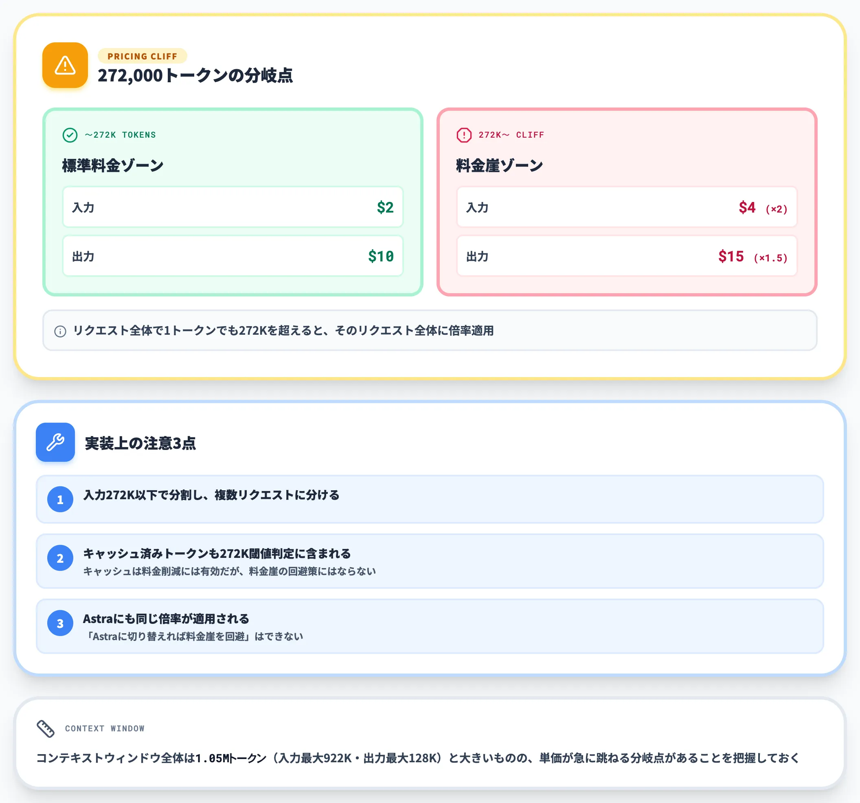Click the 実装上の注意3点 heading
The width and height of the screenshot is (860, 803).
tap(140, 443)
